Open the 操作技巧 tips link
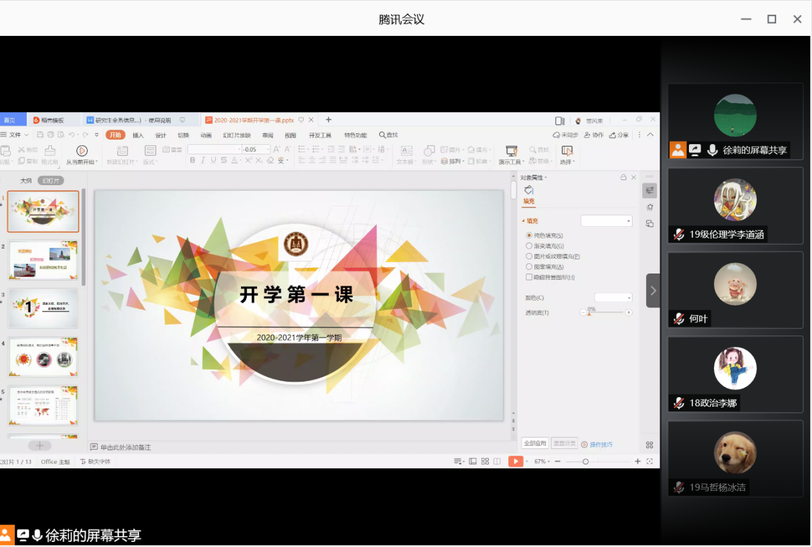The width and height of the screenshot is (812, 547). click(597, 445)
